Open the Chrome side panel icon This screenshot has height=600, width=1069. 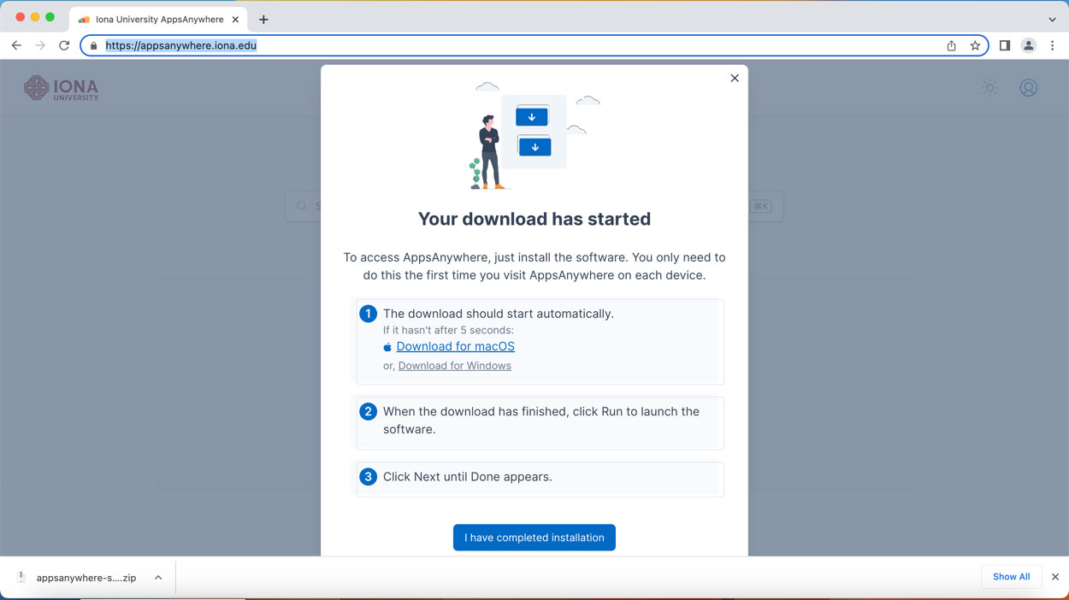(1005, 45)
